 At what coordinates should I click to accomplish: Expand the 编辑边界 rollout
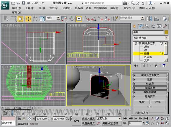(x=150, y=88)
